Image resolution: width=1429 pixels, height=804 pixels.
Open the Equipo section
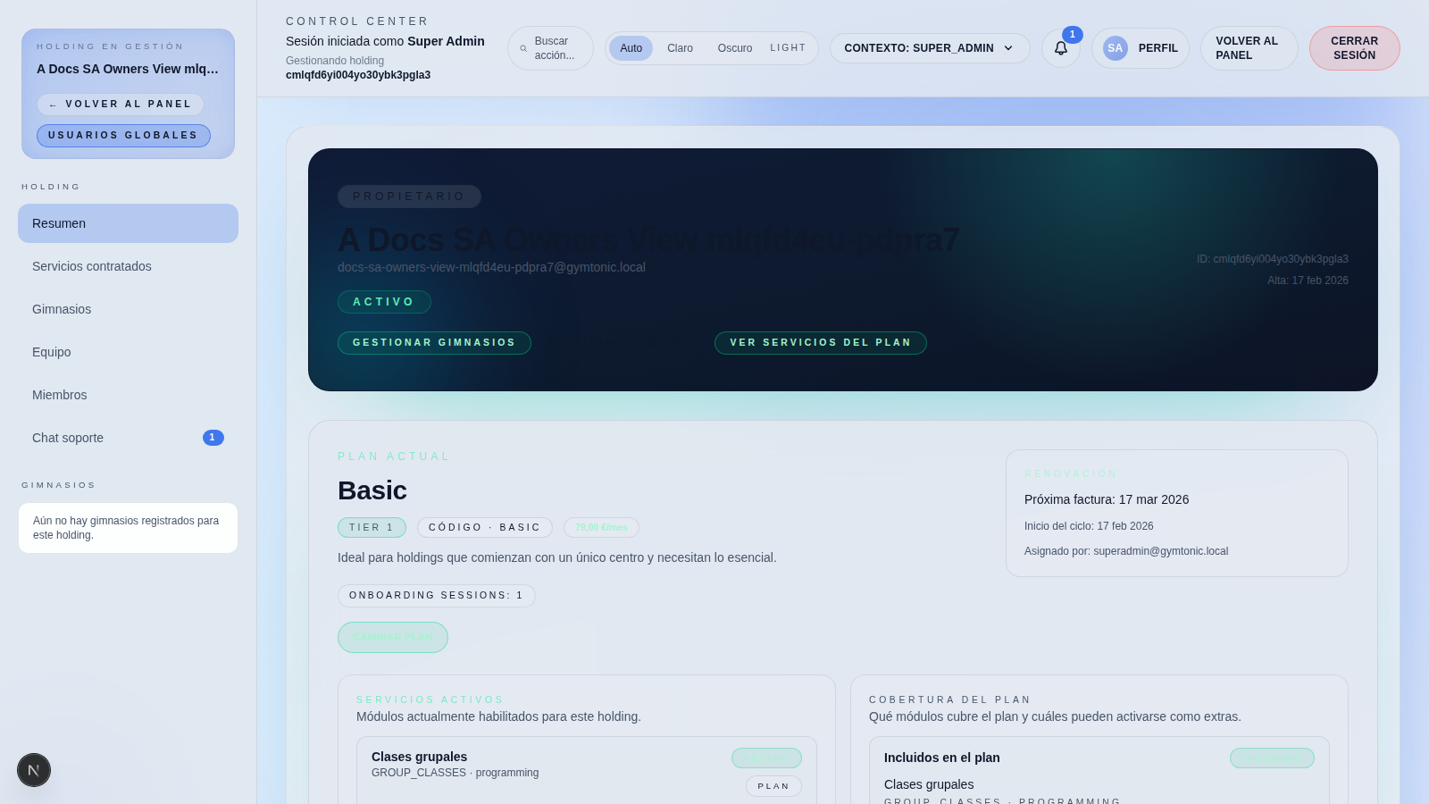click(52, 352)
